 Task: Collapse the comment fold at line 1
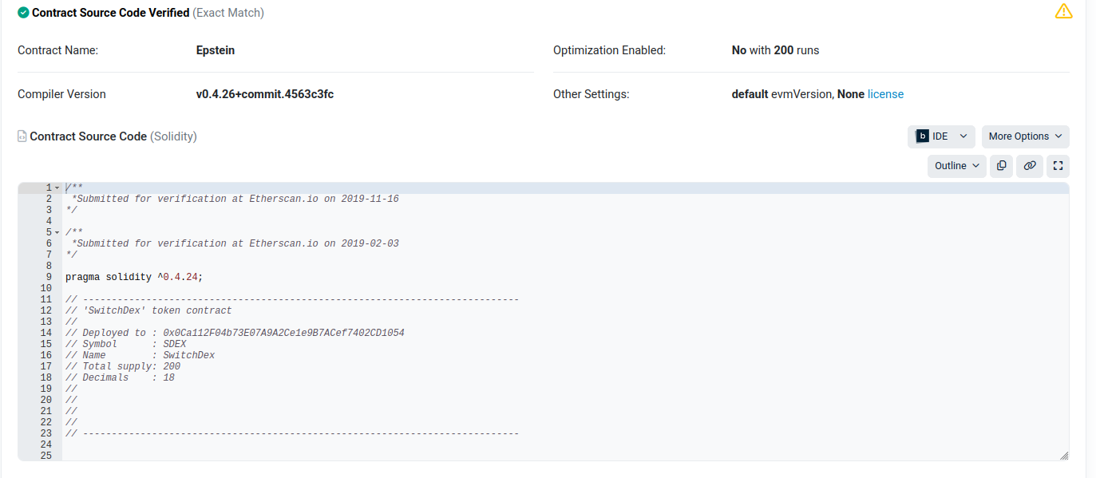click(57, 188)
